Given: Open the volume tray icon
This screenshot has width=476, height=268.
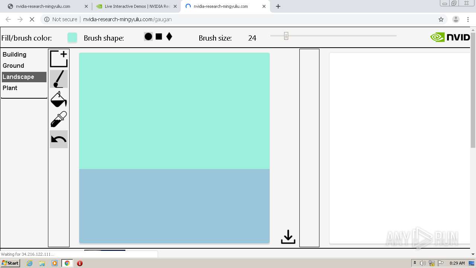Looking at the screenshot, I should tap(422, 263).
